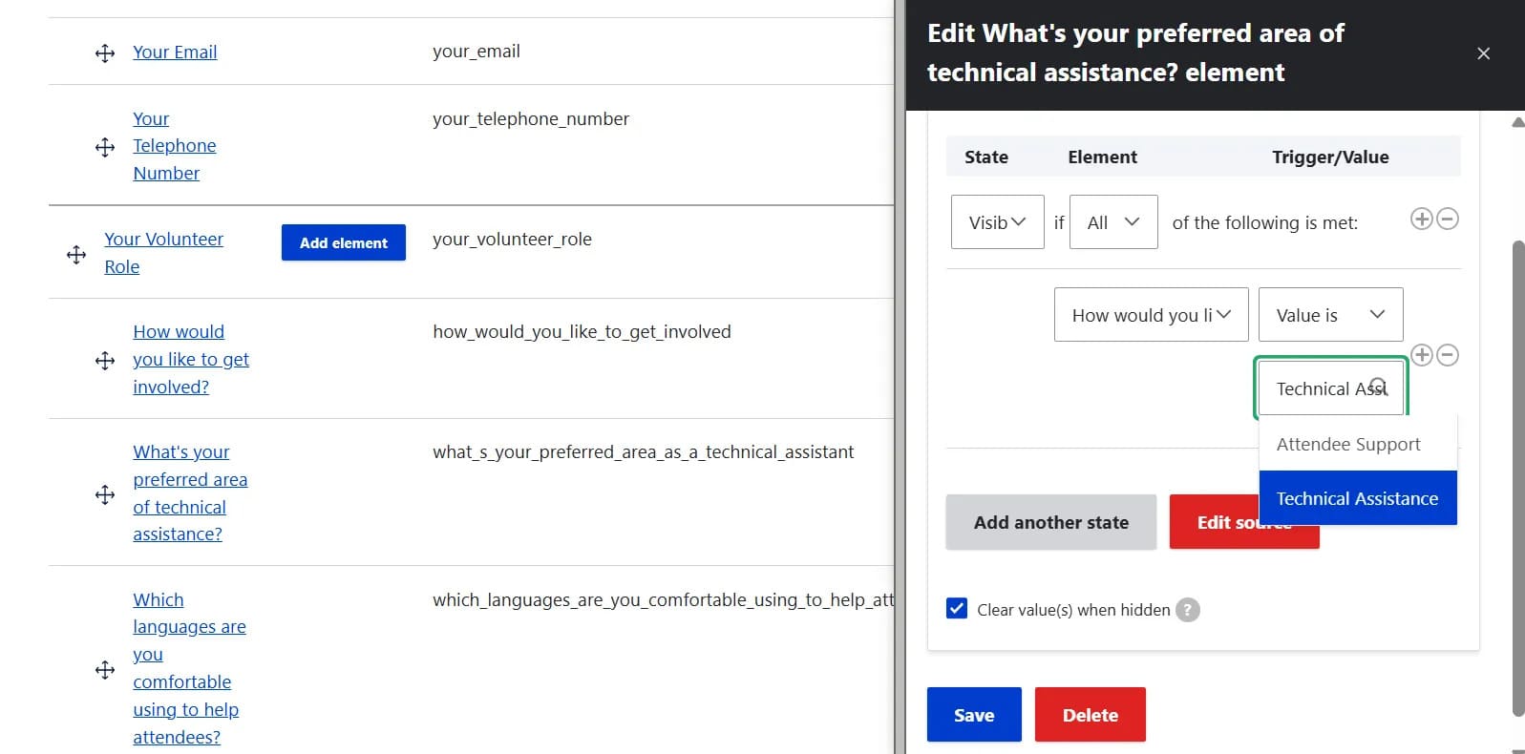Choose Technical Assistance from suggestions
This screenshot has width=1525, height=754.
[x=1357, y=498]
